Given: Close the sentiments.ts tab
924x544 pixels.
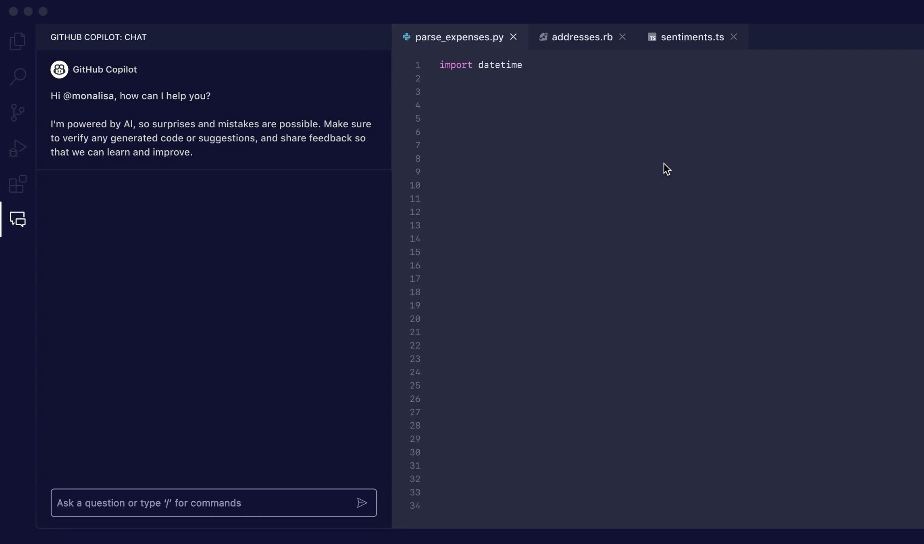Looking at the screenshot, I should click(x=733, y=37).
